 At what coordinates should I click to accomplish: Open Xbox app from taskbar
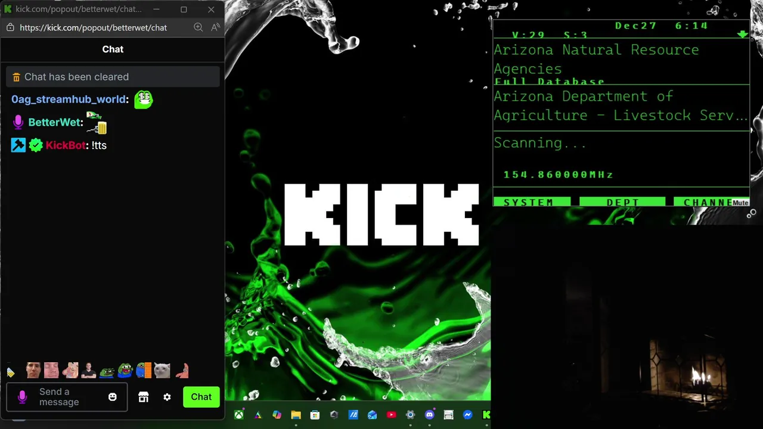238,415
